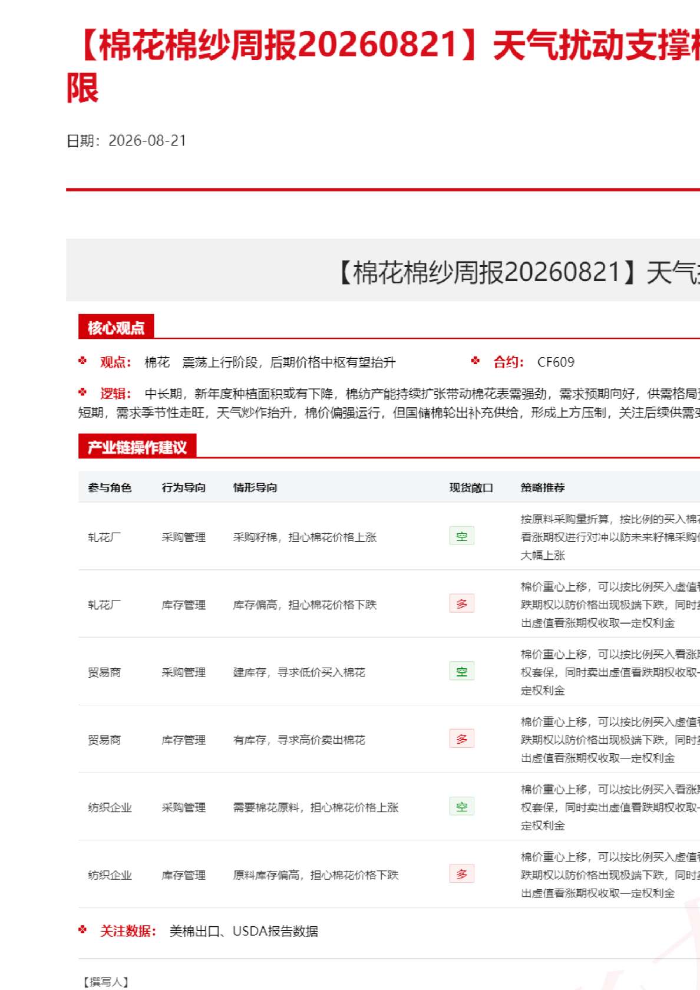Screen dimensions: 700x990
Task: Click the 行为导向 column header
Action: point(184,487)
